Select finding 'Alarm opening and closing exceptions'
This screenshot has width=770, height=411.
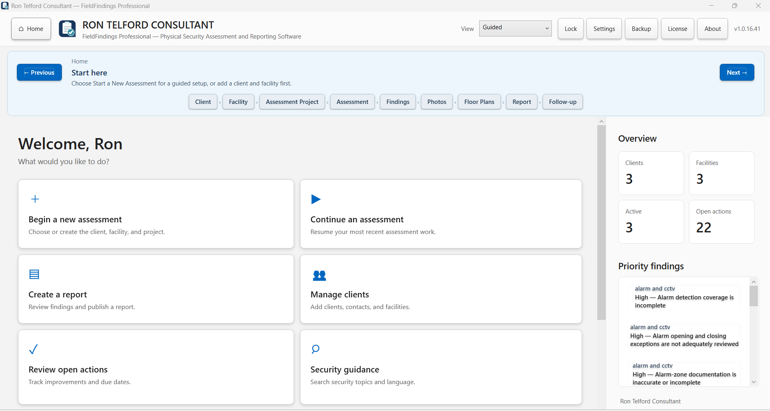684,336
